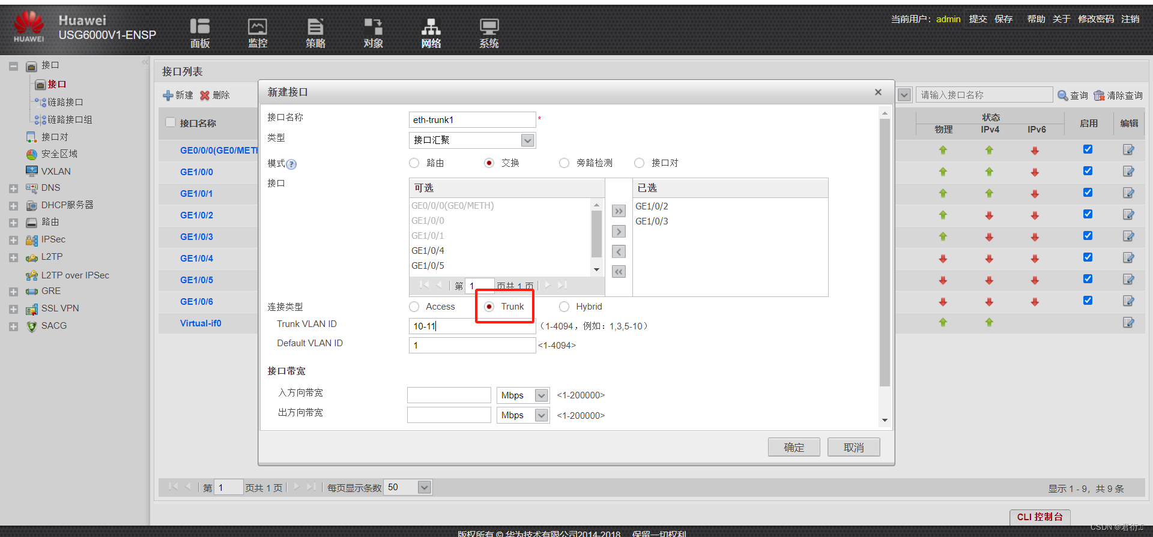The width and height of the screenshot is (1153, 537).
Task: Select the Hybrid connection type
Action: (564, 307)
